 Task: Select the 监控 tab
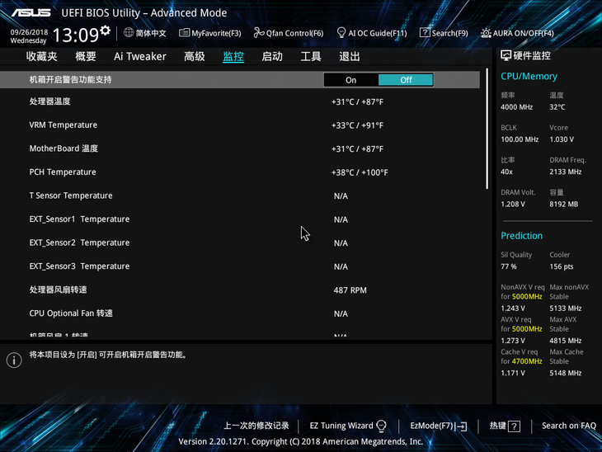(233, 56)
